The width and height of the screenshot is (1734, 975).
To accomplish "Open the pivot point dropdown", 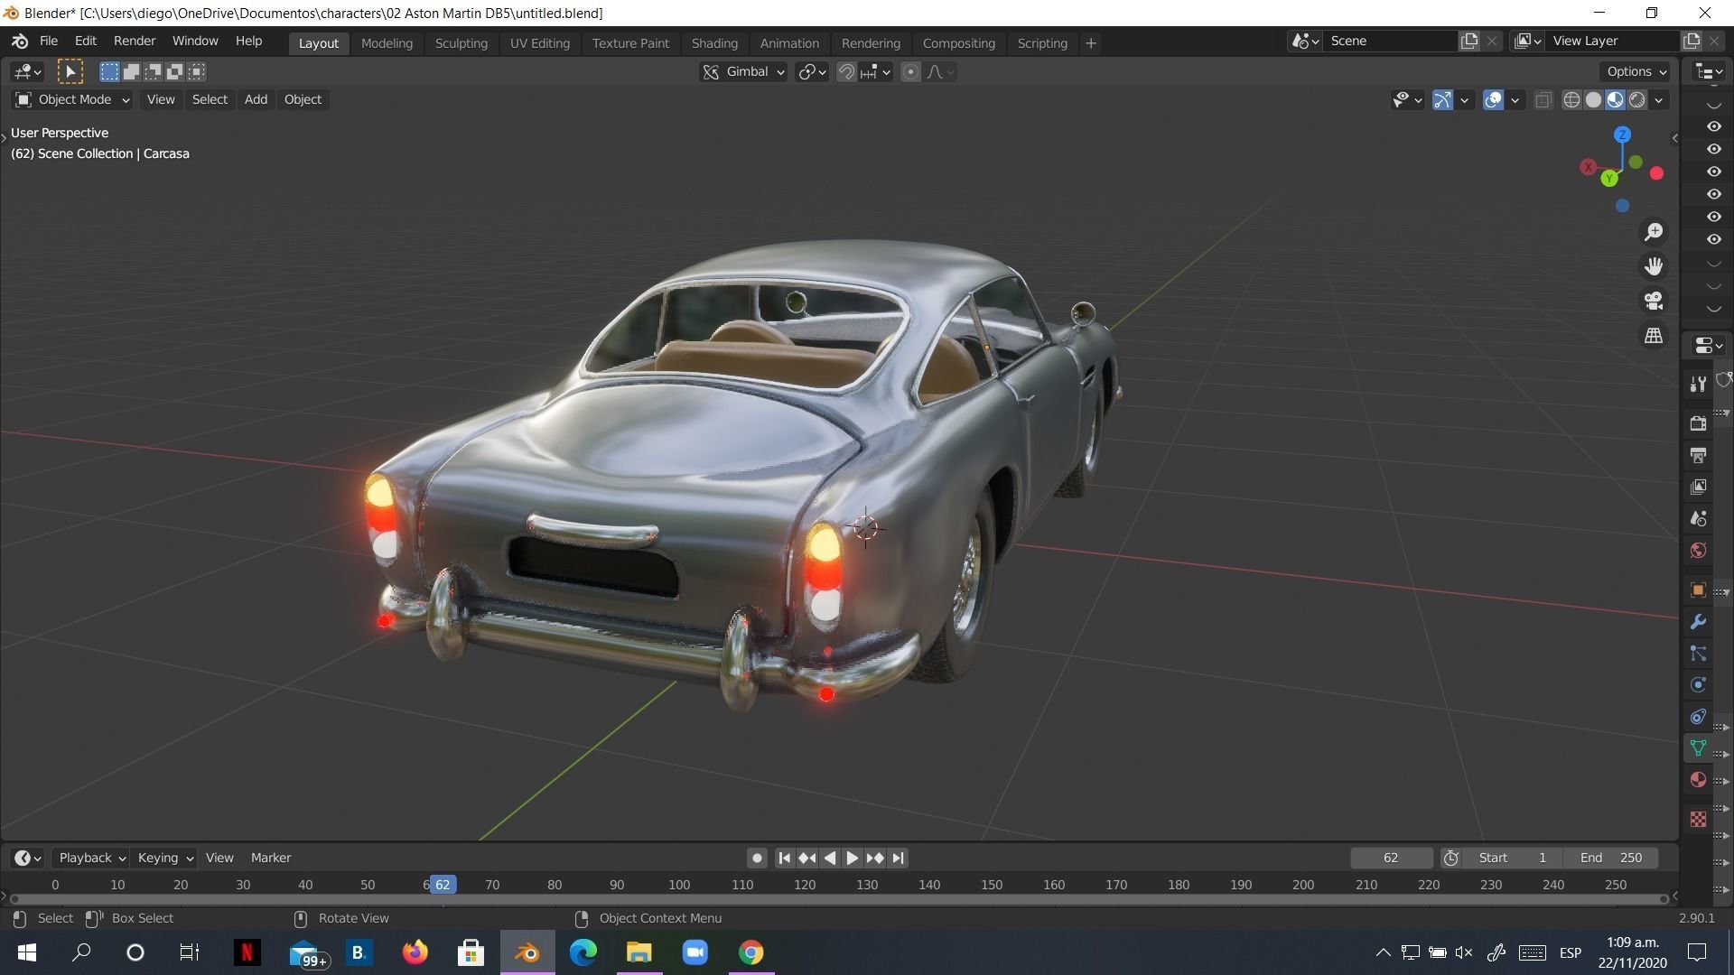I will [x=812, y=71].
